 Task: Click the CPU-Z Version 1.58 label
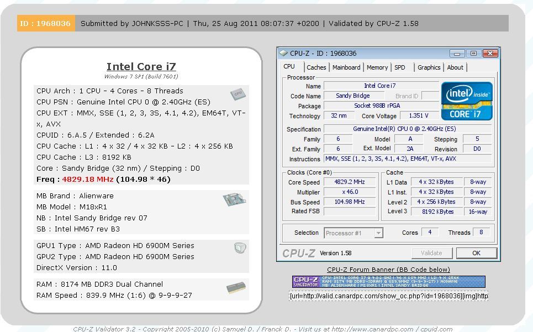335,253
